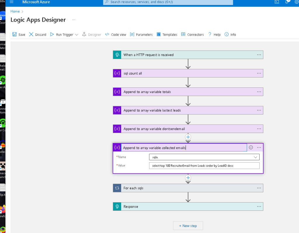The width and height of the screenshot is (299, 233).
Task: Open the Firefox desktop shortcut
Action: click(x=3, y=211)
